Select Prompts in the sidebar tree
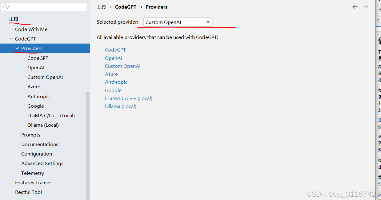 [x=30, y=135]
